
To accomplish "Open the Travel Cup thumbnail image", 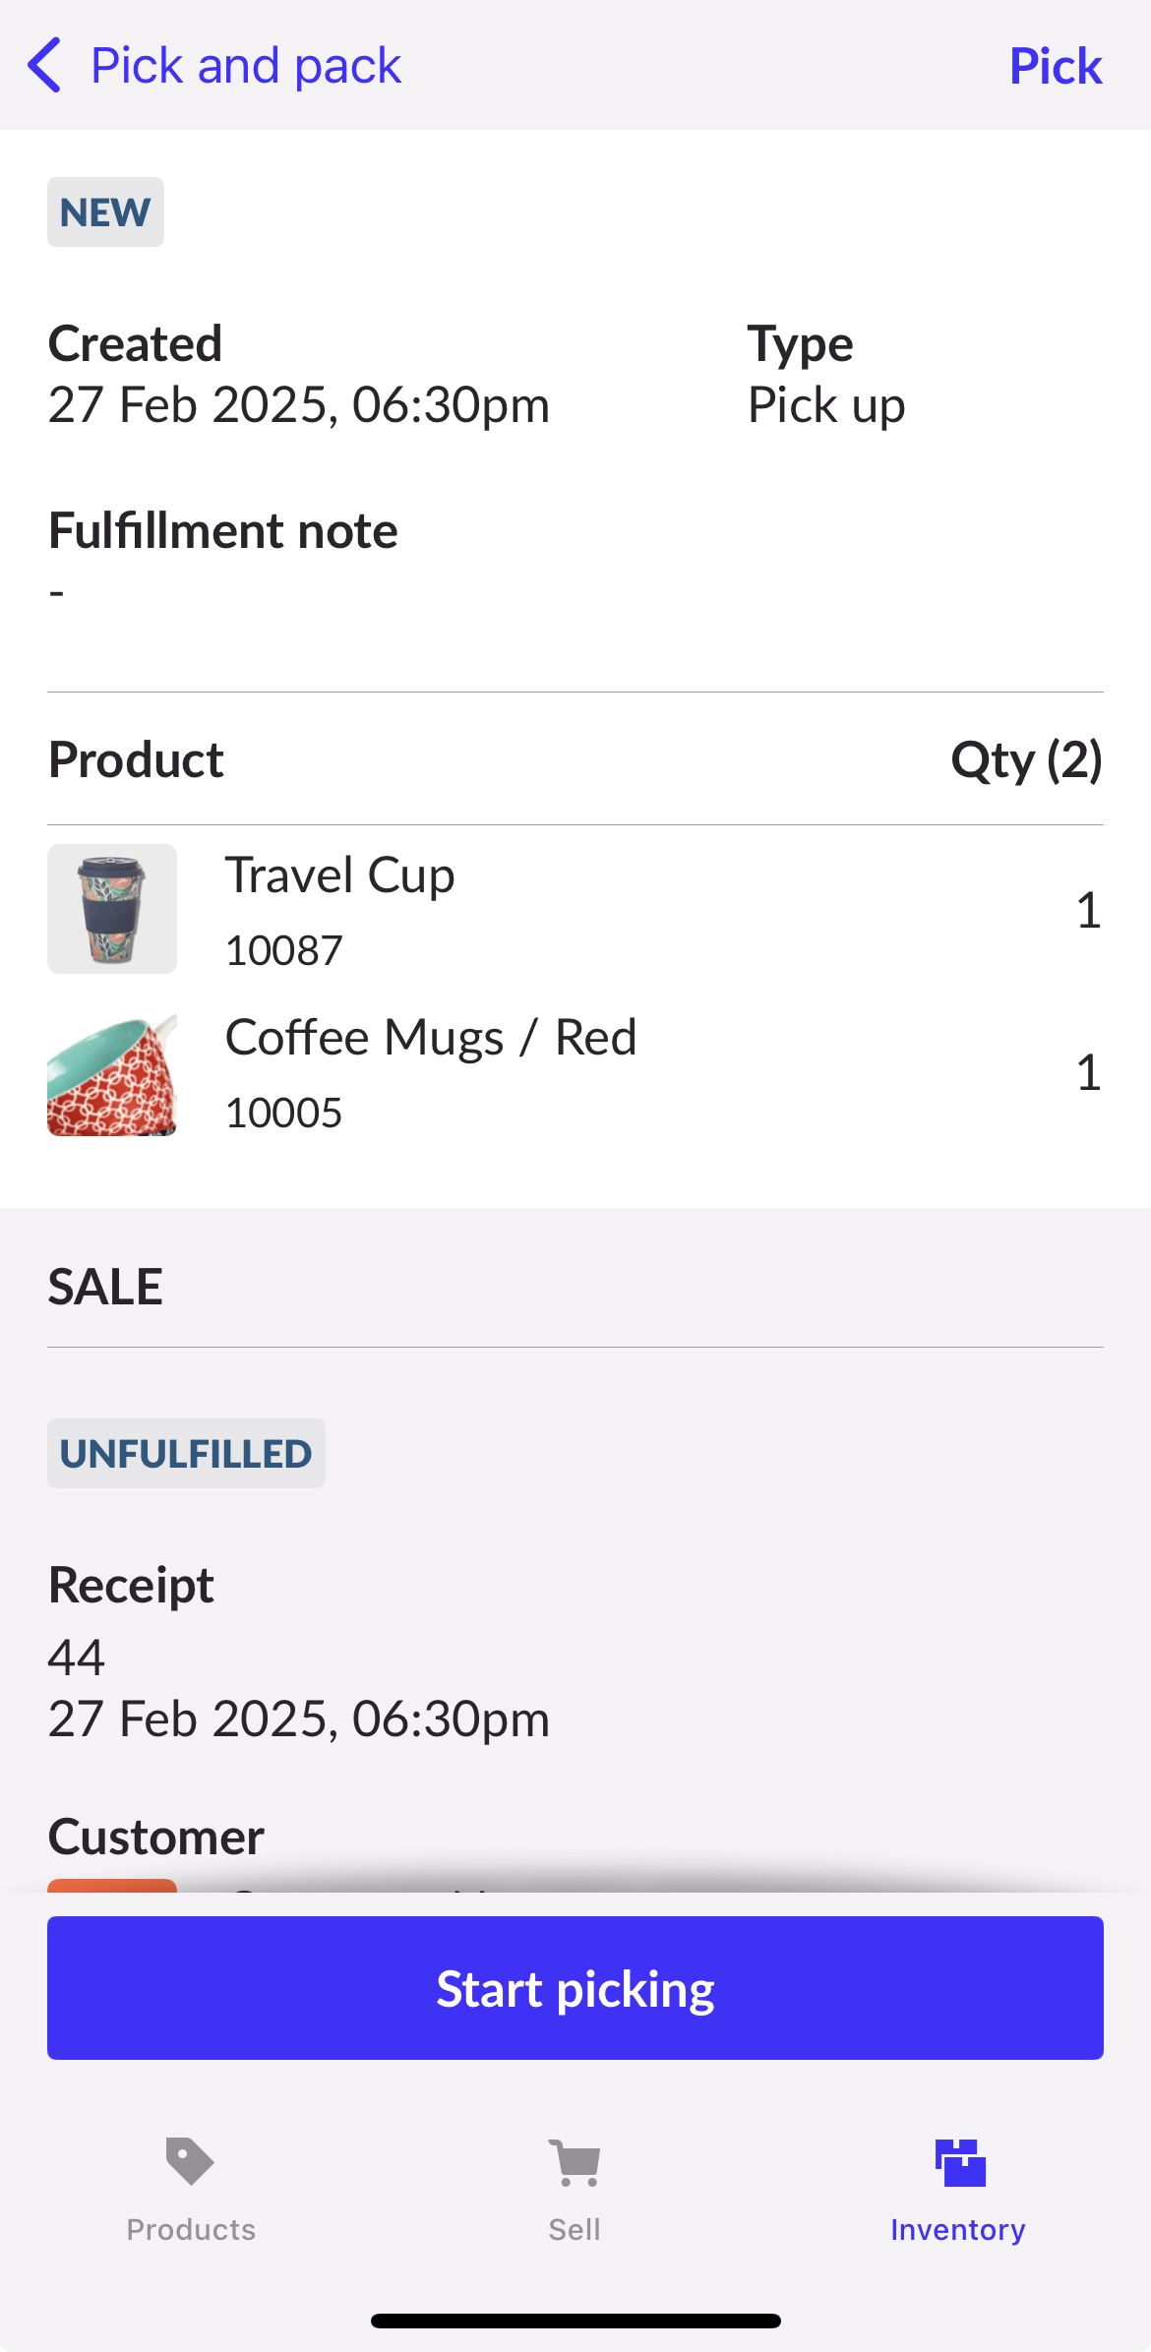I will click(112, 909).
